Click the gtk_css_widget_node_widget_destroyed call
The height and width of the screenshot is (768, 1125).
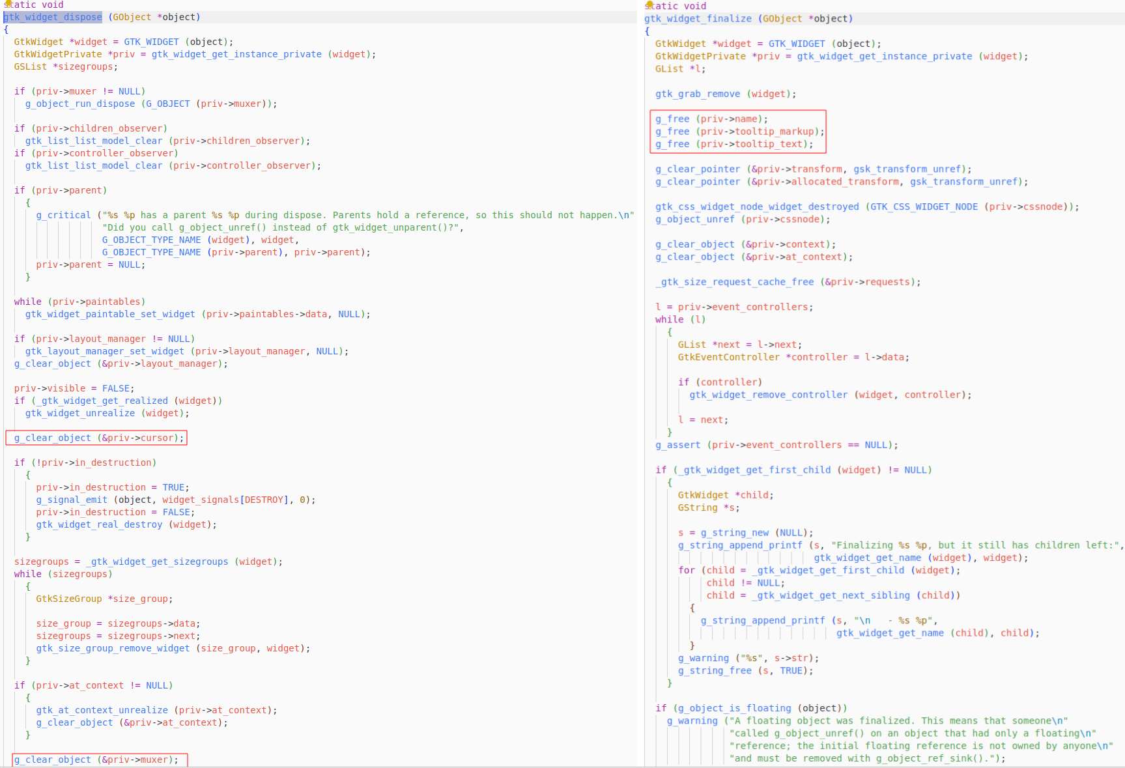coord(867,206)
